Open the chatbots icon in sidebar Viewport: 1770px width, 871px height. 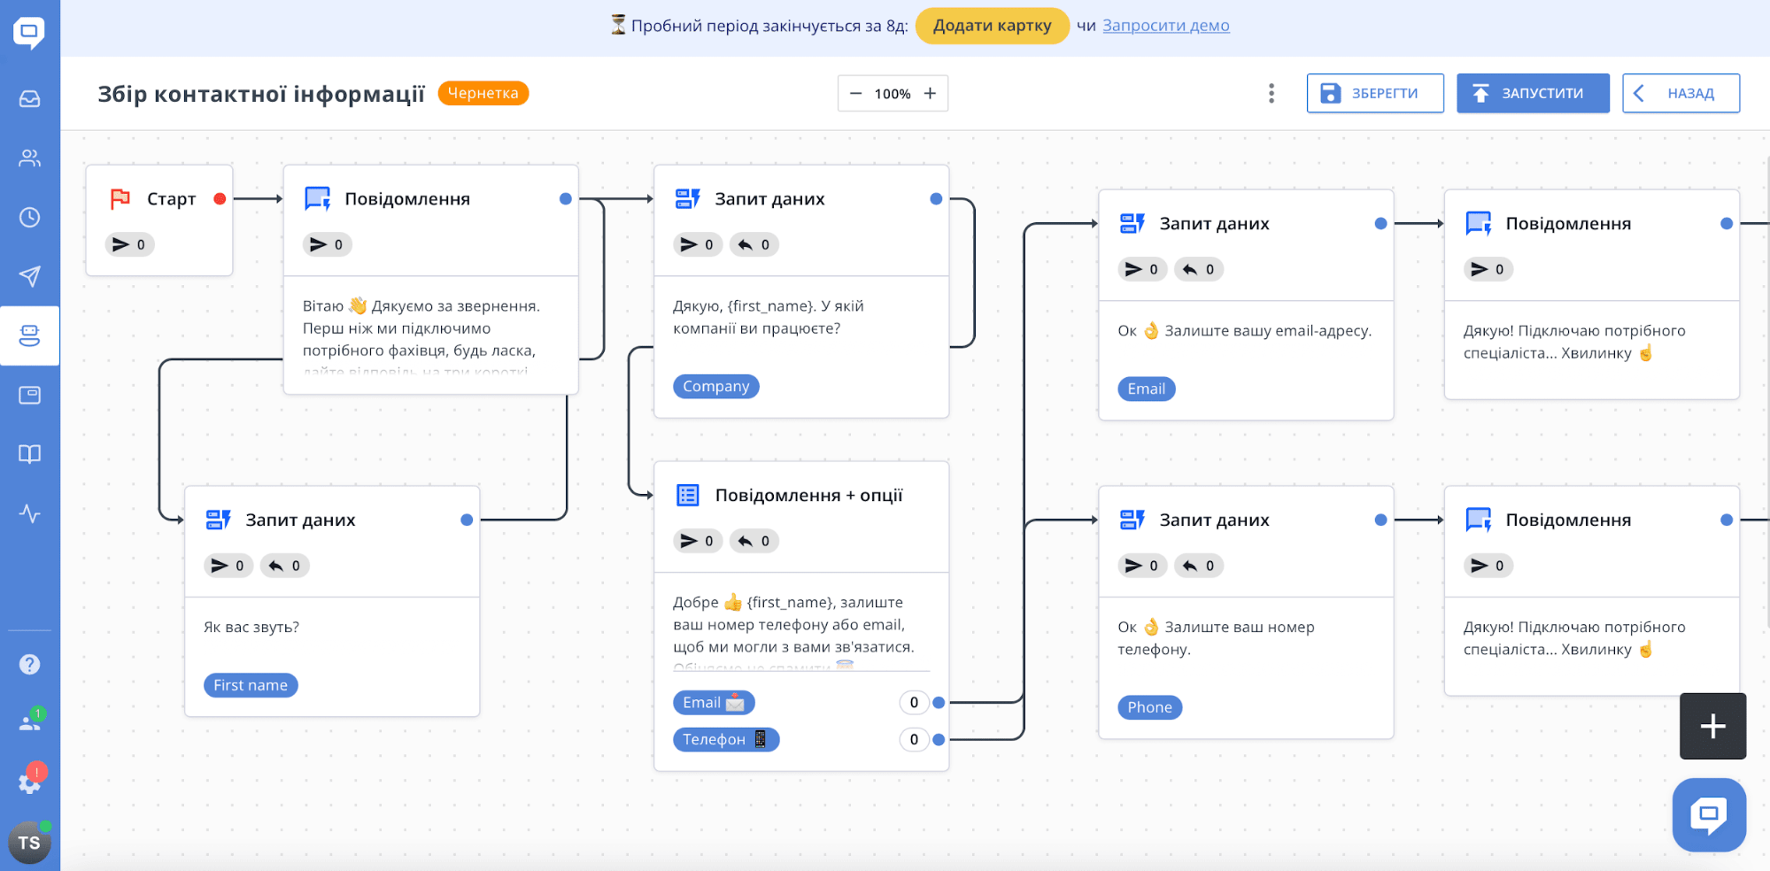pos(29,335)
